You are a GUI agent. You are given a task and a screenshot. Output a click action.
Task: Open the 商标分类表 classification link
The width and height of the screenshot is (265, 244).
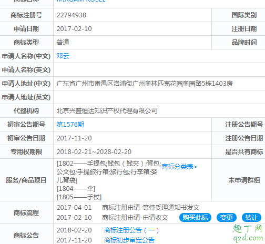tap(179, 167)
